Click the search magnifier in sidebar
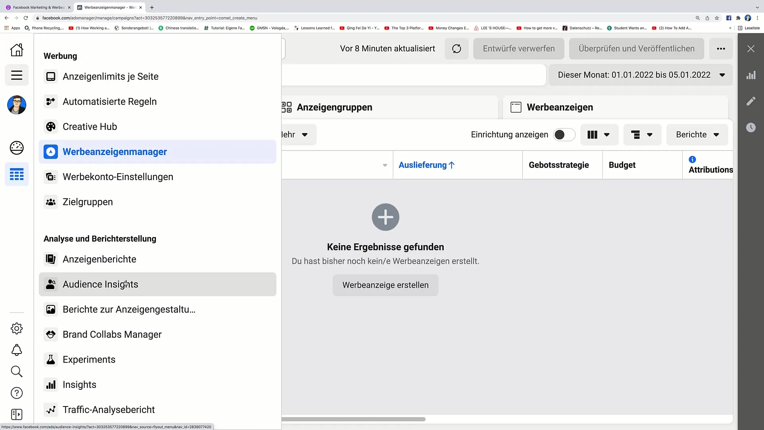 [x=17, y=371]
